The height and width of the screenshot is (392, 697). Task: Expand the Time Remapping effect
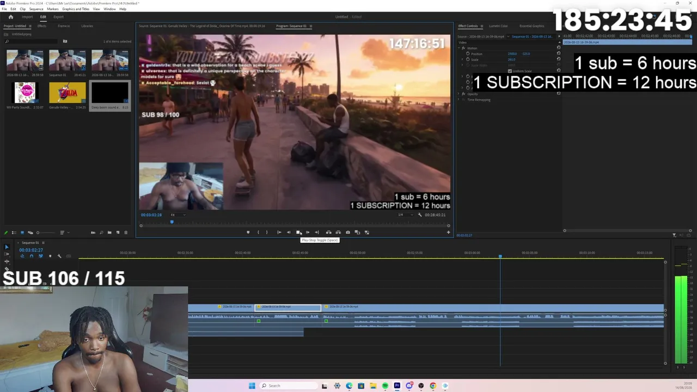459,100
